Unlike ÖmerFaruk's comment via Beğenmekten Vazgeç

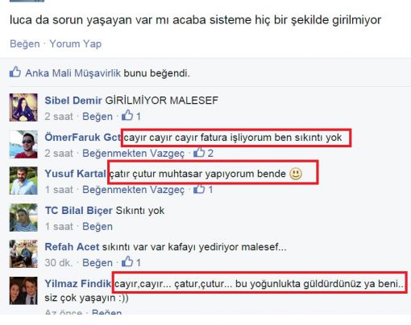click(x=134, y=154)
